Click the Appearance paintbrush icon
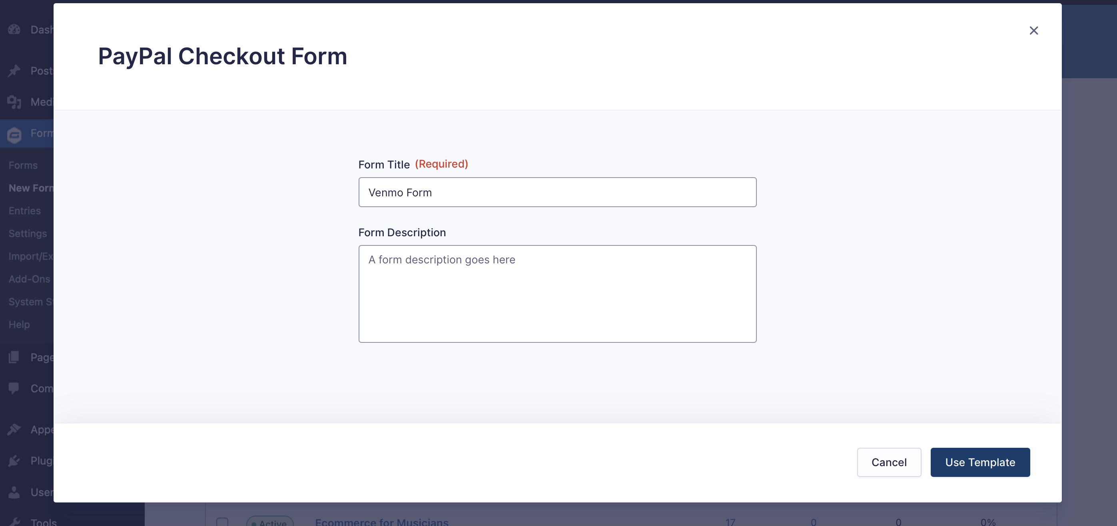The image size is (1117, 526). [14, 429]
